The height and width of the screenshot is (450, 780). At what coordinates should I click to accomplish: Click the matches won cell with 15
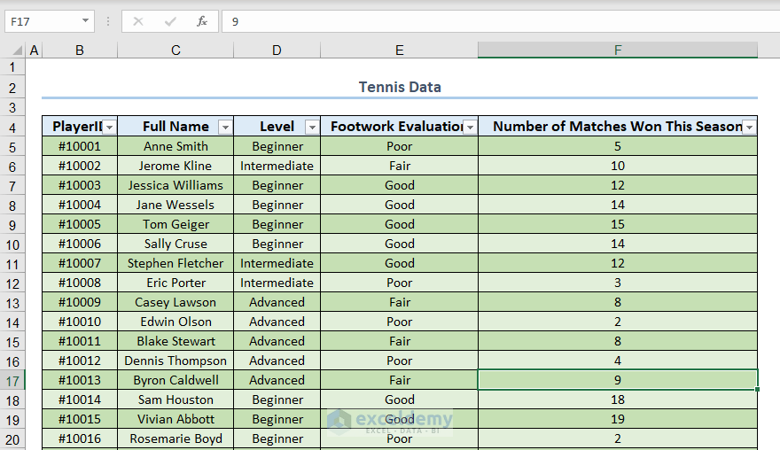[618, 224]
